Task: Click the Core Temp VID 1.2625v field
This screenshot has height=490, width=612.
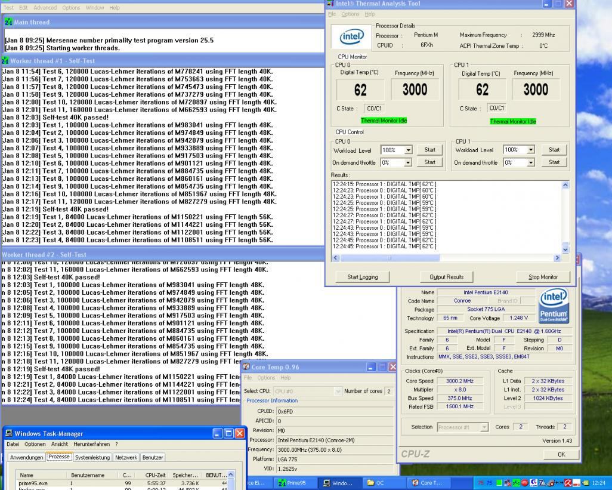Action: (x=335, y=469)
